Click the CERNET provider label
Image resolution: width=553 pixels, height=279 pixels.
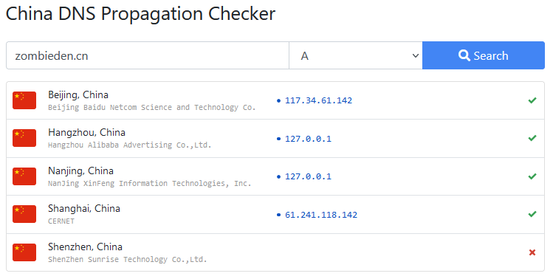click(x=61, y=221)
